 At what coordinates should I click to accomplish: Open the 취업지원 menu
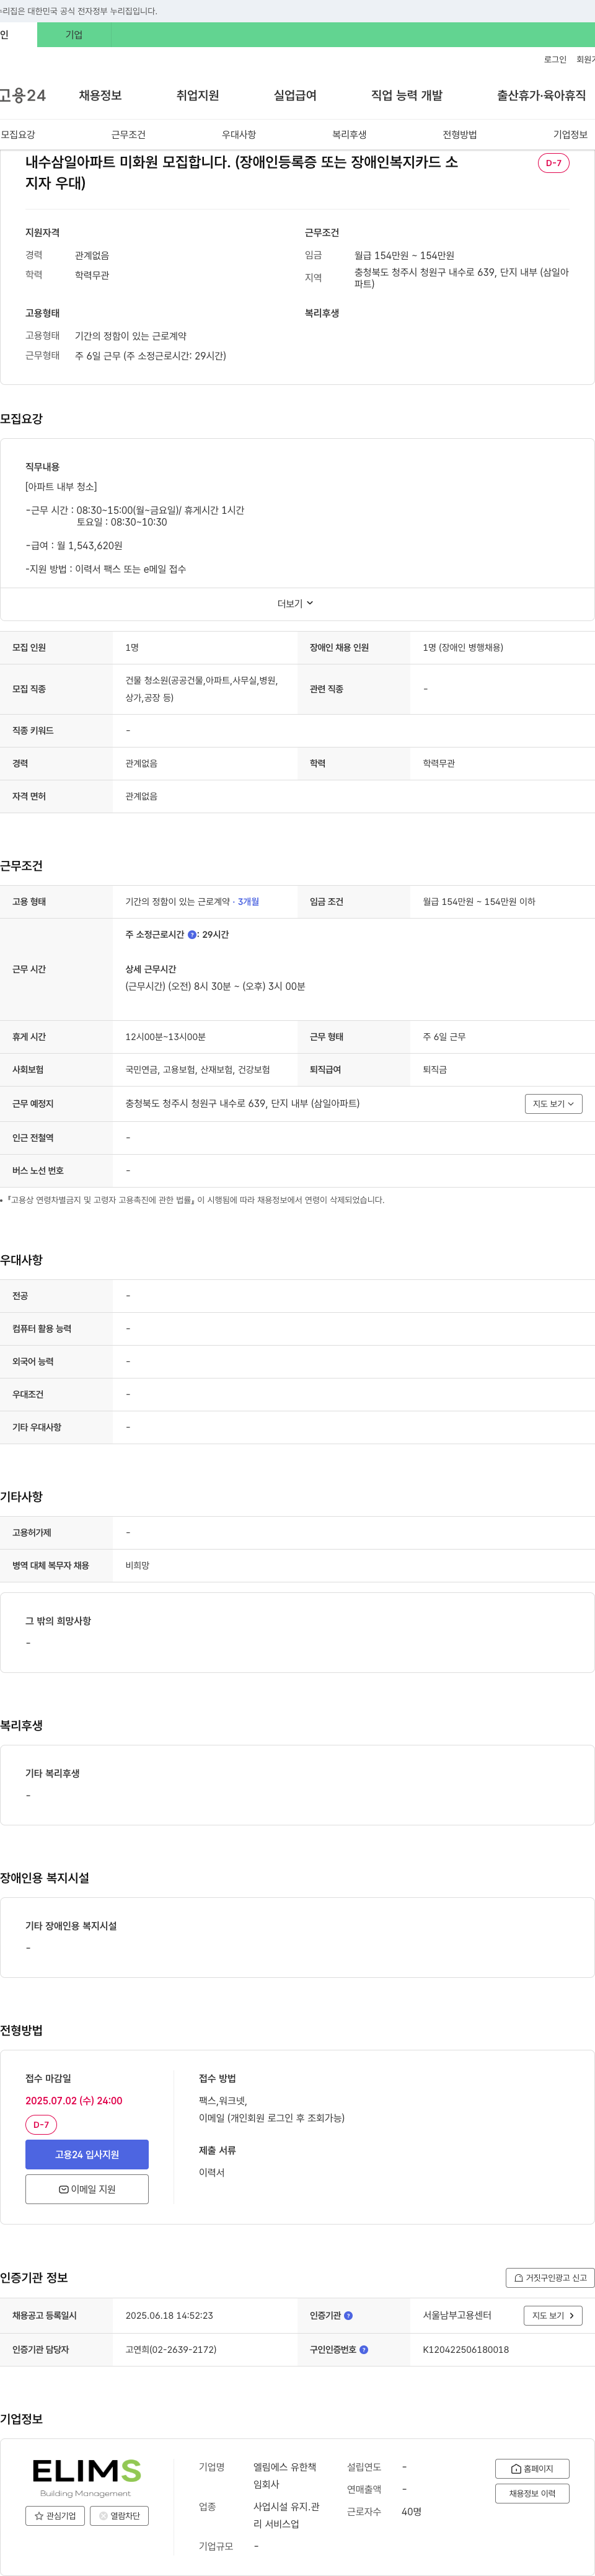pos(197,96)
